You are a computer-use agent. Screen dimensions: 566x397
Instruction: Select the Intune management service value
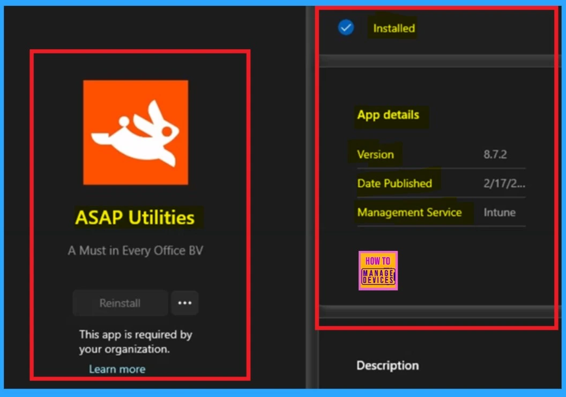tap(500, 212)
